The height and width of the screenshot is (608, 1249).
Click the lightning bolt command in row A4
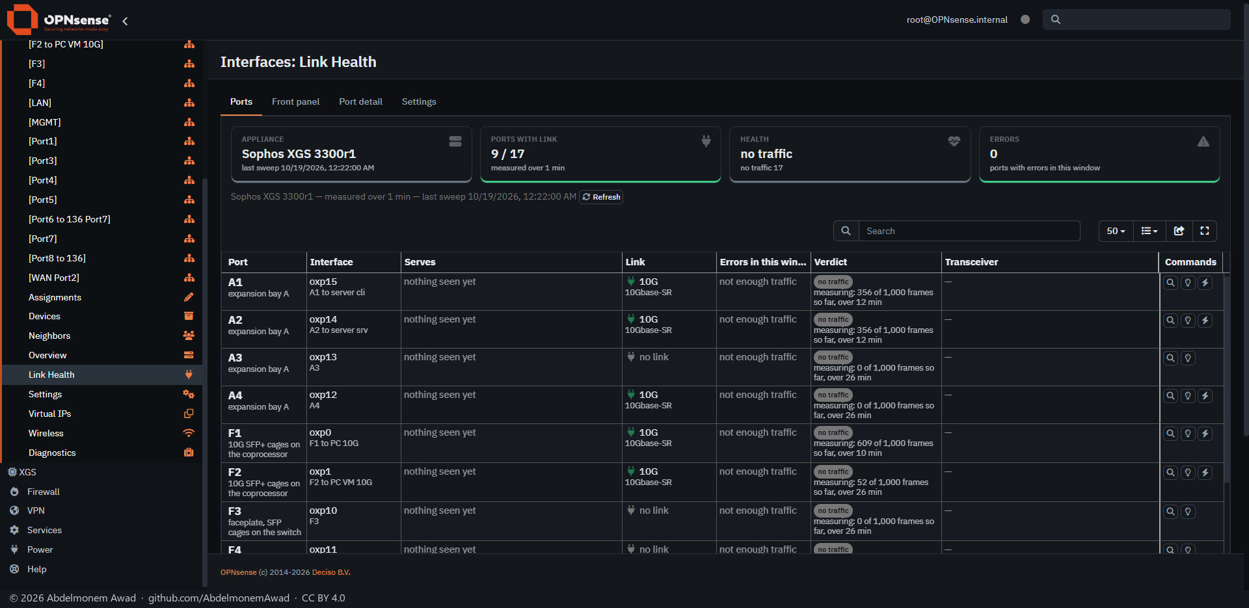(x=1205, y=396)
